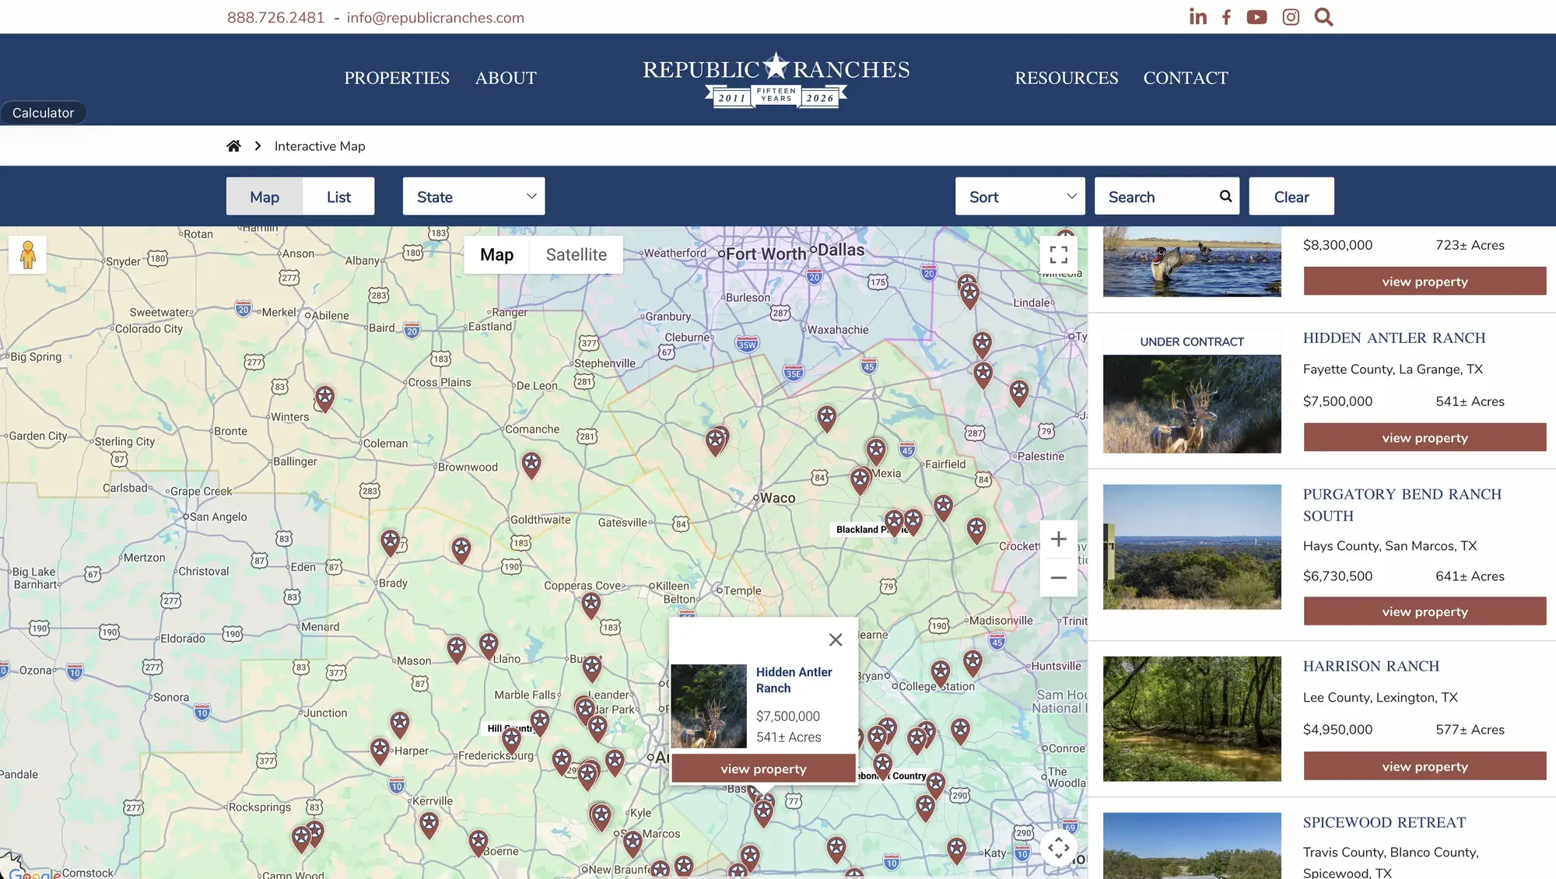View property for Hidden Antler Ranch listing
Image resolution: width=1556 pixels, height=879 pixels.
1425,437
